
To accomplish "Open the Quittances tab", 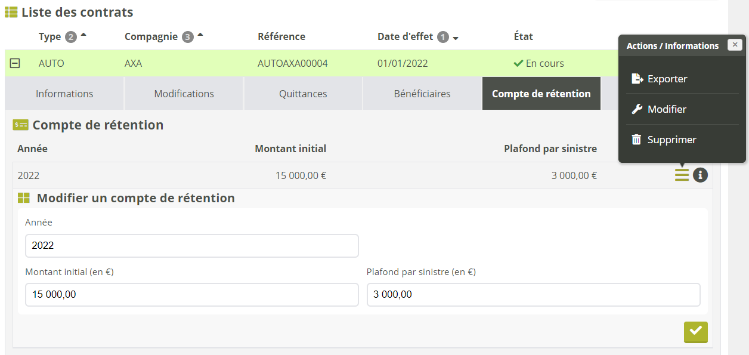I will point(303,94).
